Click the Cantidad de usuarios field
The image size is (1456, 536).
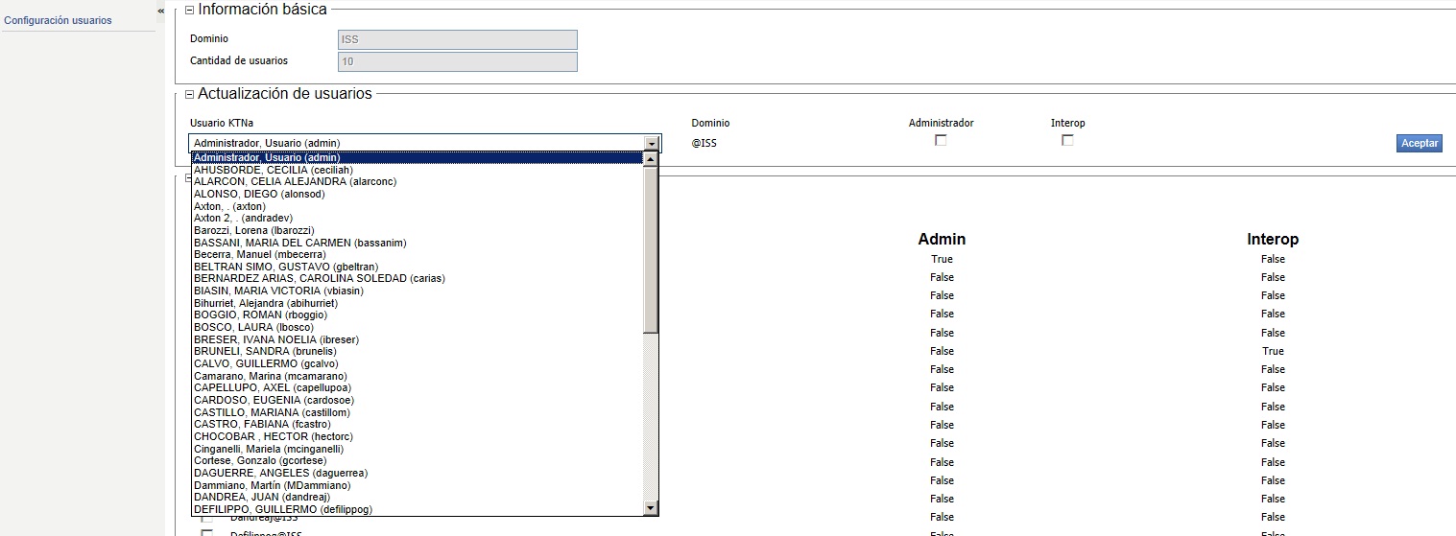(x=457, y=61)
